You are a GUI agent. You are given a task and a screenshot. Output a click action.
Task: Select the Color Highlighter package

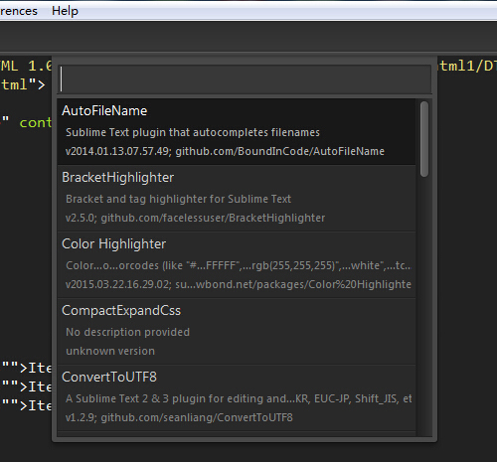237,264
